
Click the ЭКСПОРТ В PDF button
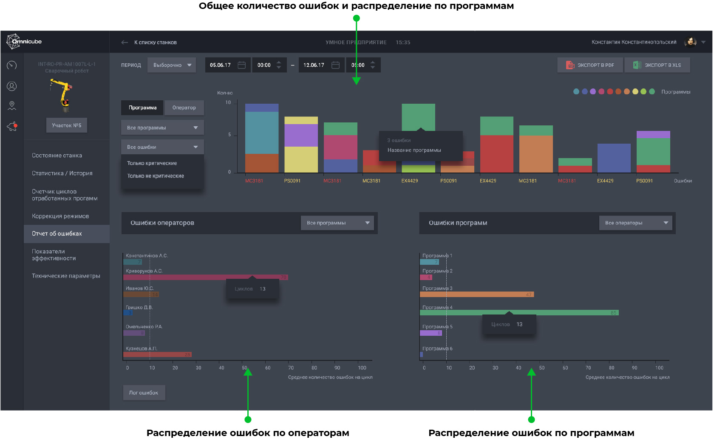click(x=590, y=65)
